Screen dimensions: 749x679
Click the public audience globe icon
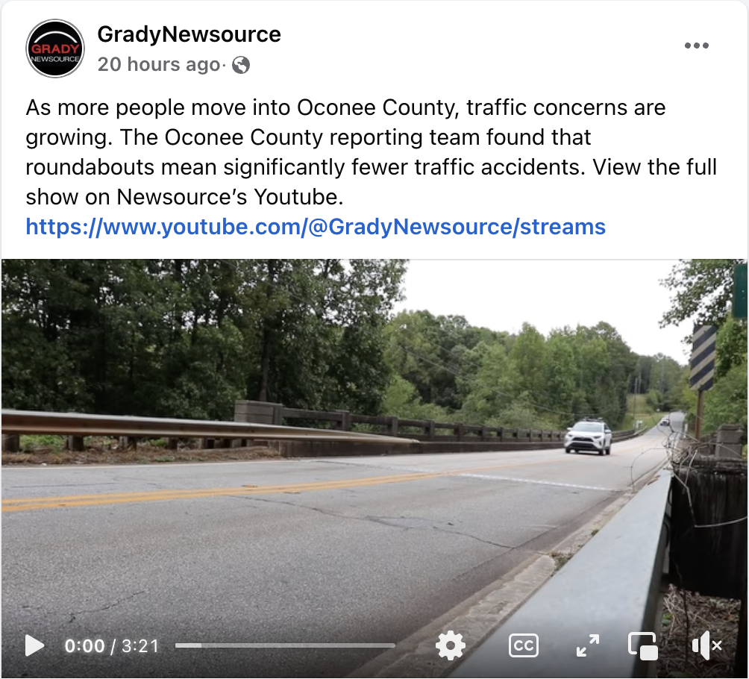coord(241,64)
